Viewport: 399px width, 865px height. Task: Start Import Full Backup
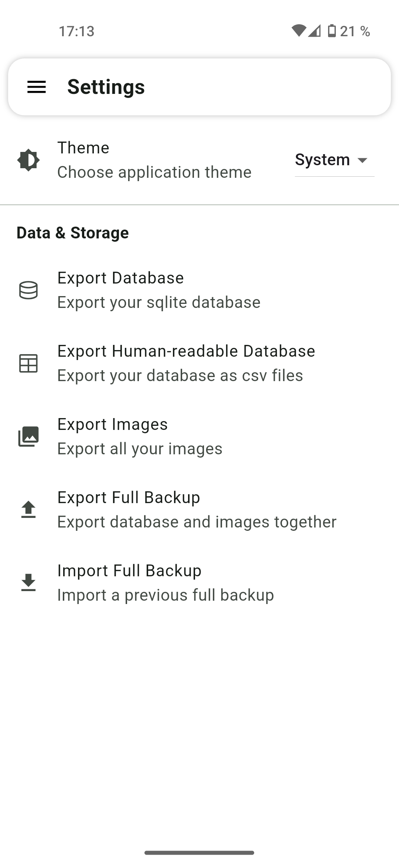coord(199,583)
